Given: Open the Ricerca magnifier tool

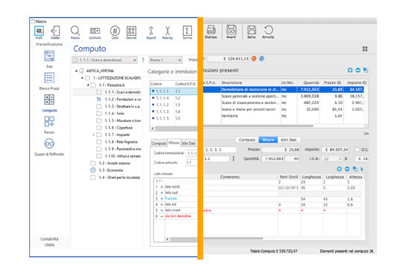Looking at the screenshot, I should pos(75,32).
